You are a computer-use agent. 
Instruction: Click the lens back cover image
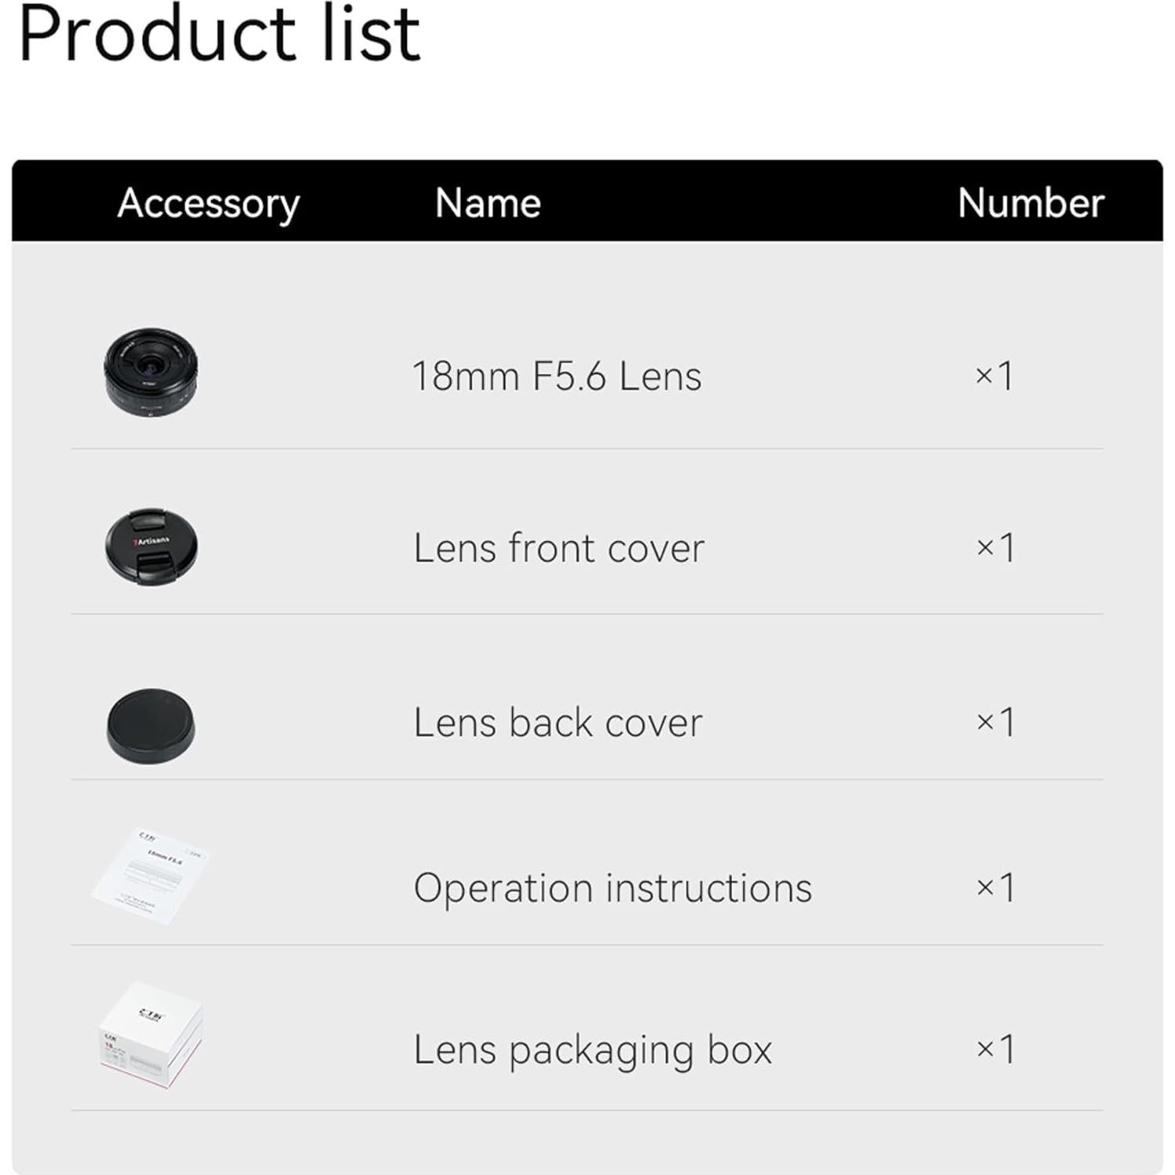coord(151,725)
